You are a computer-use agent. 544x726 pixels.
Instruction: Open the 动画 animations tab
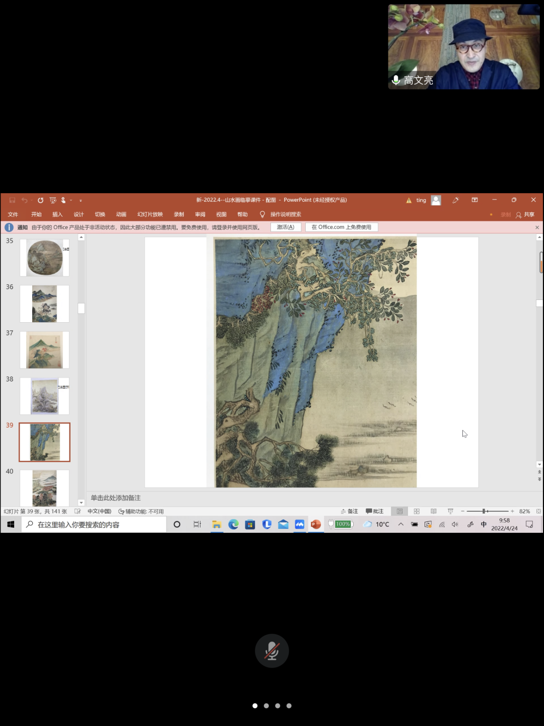coord(121,214)
